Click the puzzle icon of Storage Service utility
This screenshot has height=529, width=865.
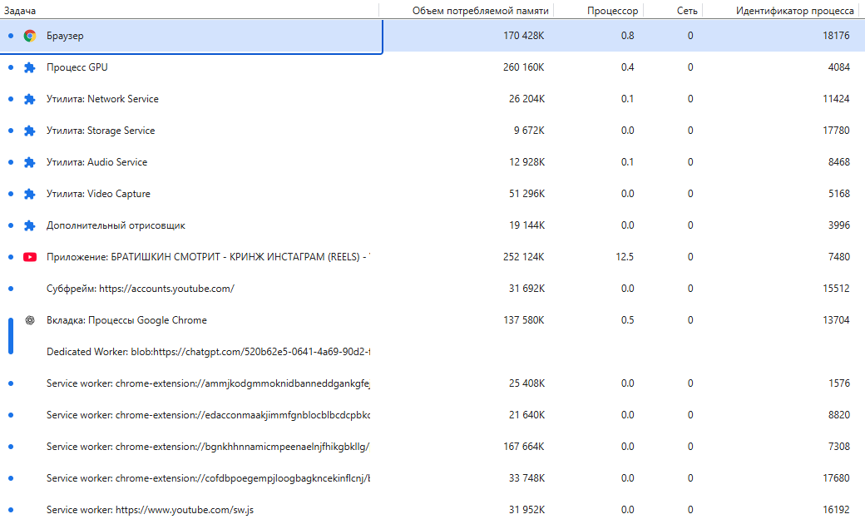(30, 131)
